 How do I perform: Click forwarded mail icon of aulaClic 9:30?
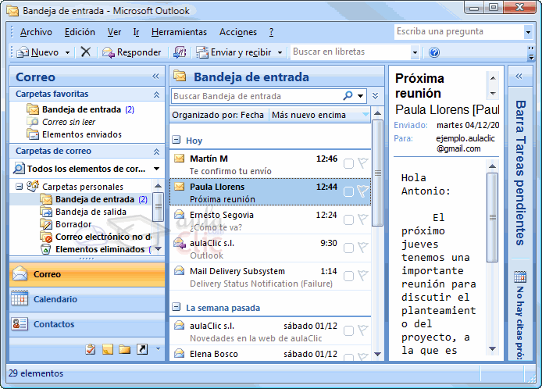coord(179,243)
